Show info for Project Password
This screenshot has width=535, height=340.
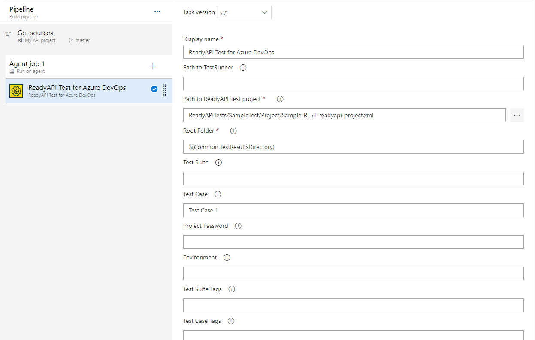[238, 226]
